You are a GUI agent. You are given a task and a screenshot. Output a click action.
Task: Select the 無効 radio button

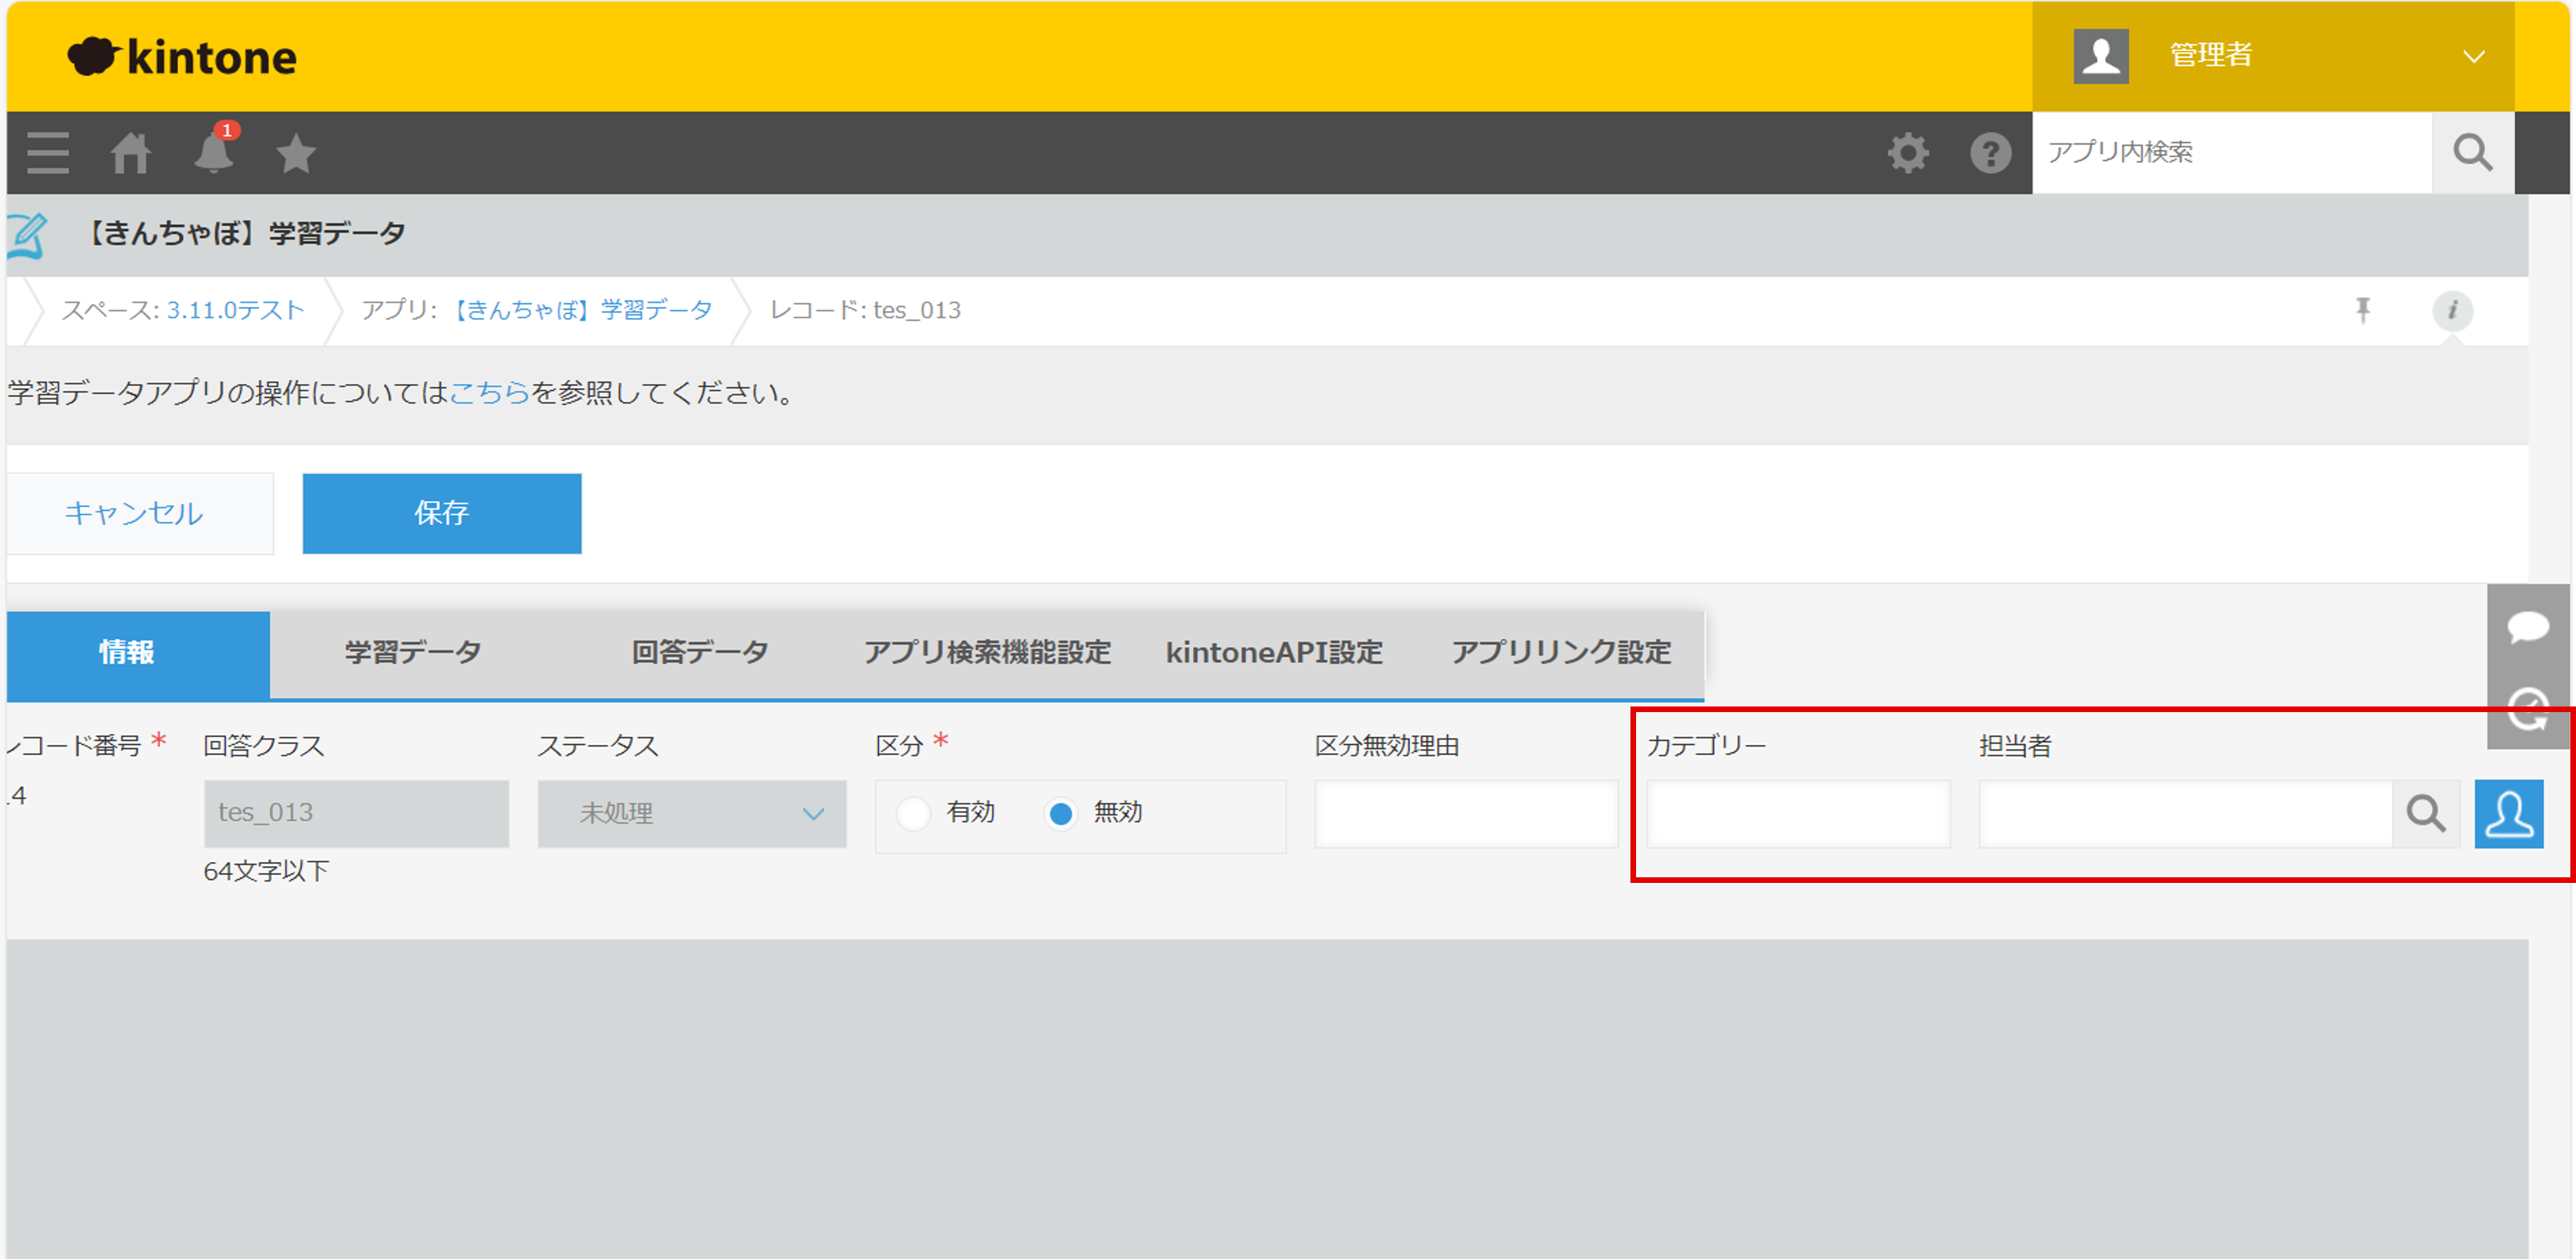point(1061,813)
